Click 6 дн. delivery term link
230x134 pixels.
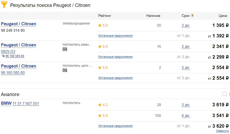pyautogui.click(x=186, y=116)
